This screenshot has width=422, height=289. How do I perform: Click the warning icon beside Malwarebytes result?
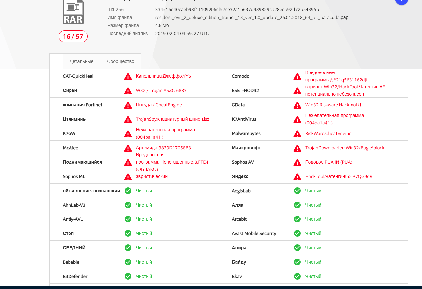coord(297,134)
